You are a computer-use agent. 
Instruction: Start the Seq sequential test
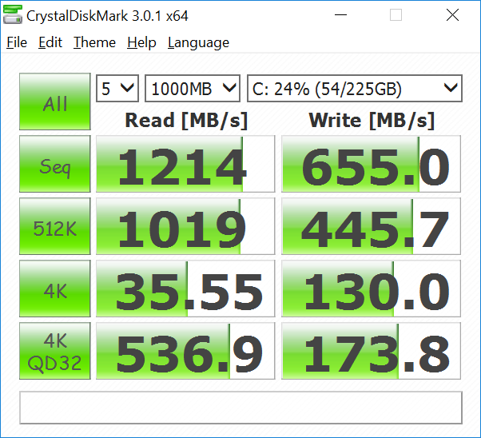pyautogui.click(x=55, y=164)
